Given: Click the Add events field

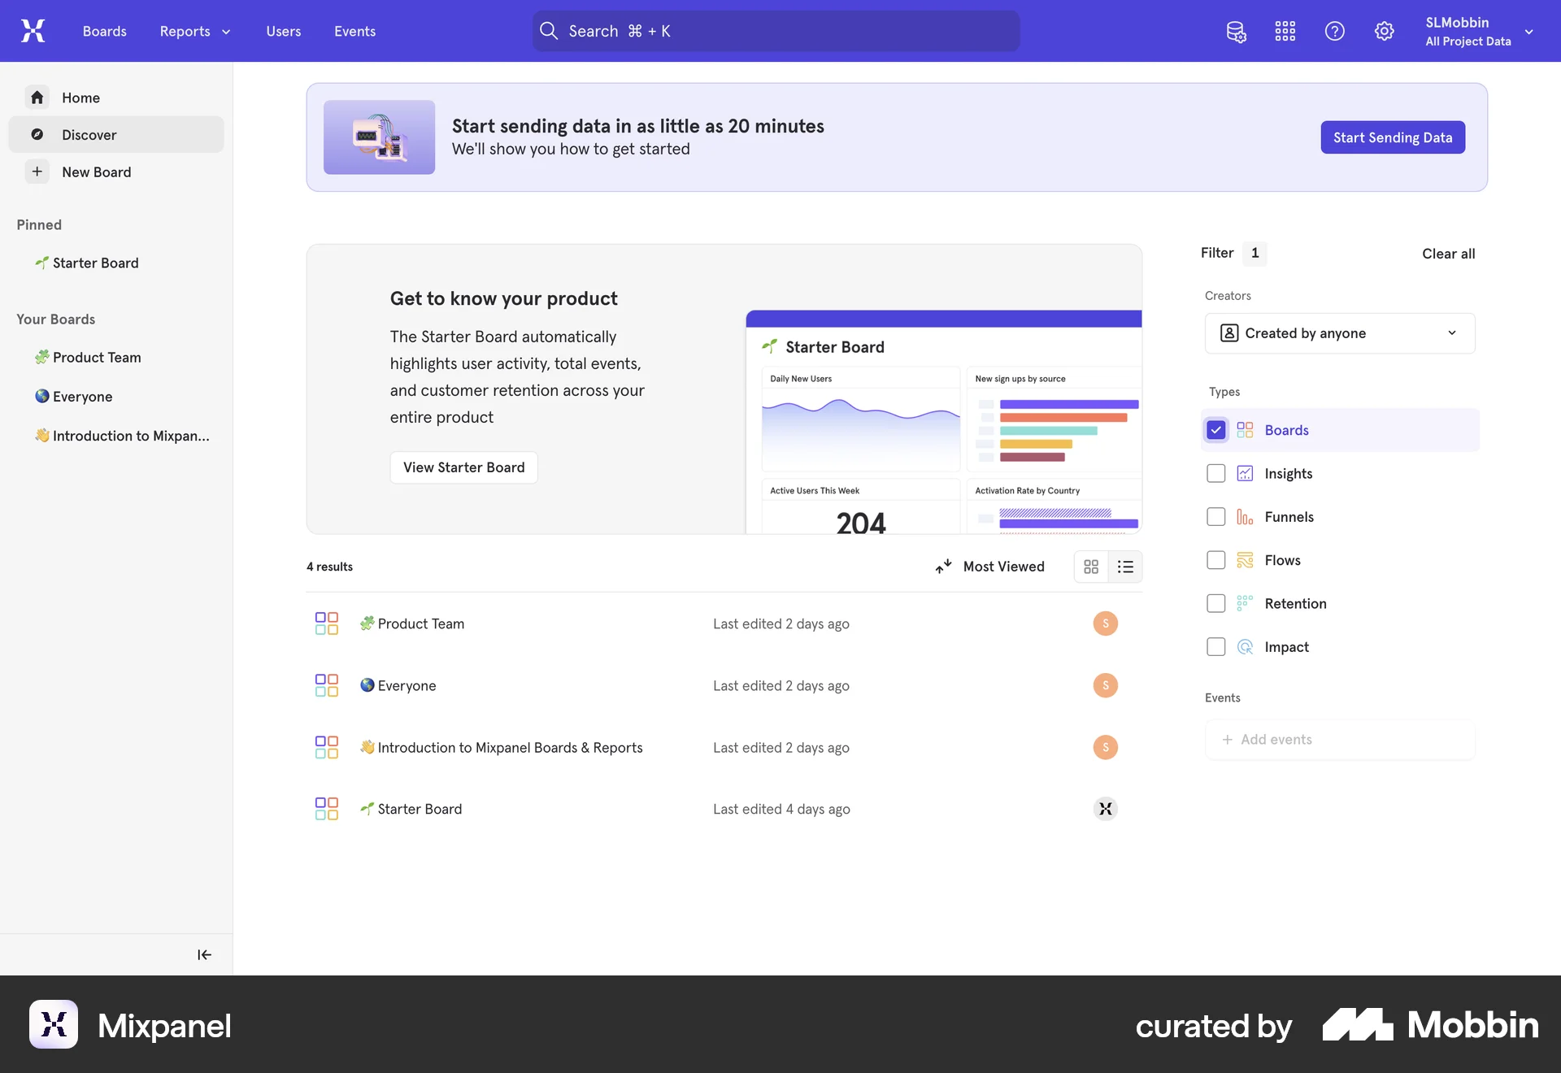Looking at the screenshot, I should coord(1340,740).
